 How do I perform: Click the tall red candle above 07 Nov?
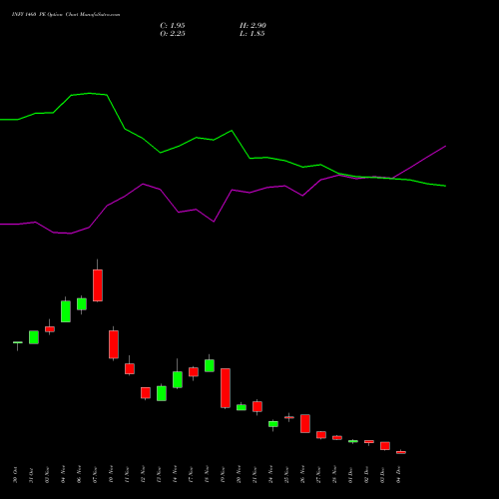(98, 285)
